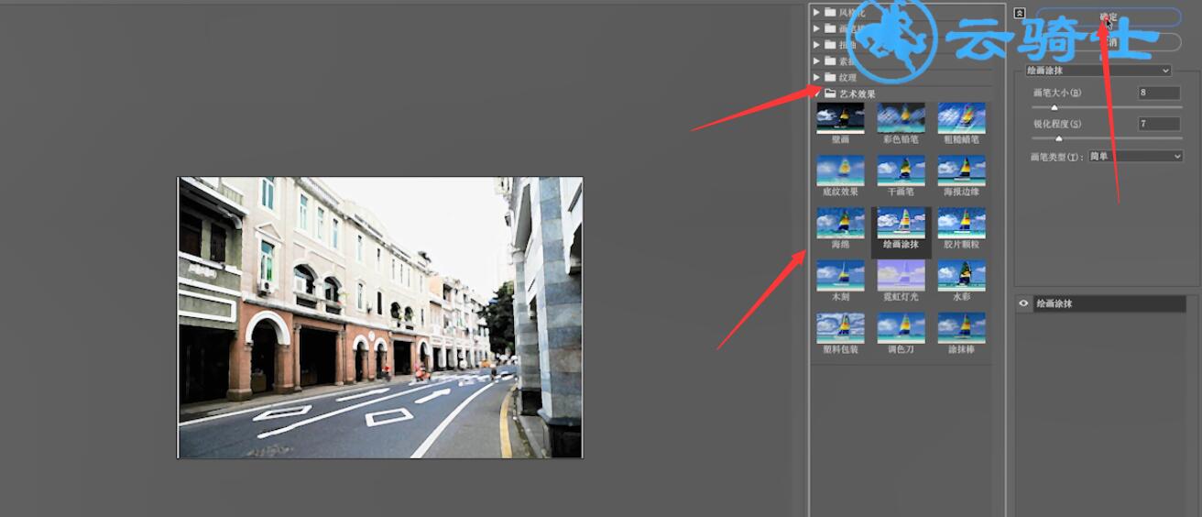Collapse the filter gallery panel toggle icon

coord(1020,14)
